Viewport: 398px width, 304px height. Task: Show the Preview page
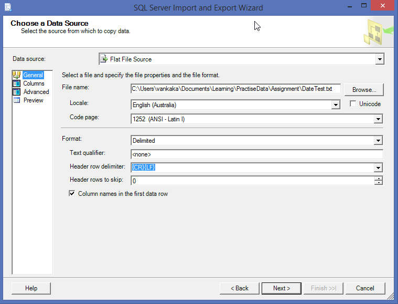tap(33, 100)
